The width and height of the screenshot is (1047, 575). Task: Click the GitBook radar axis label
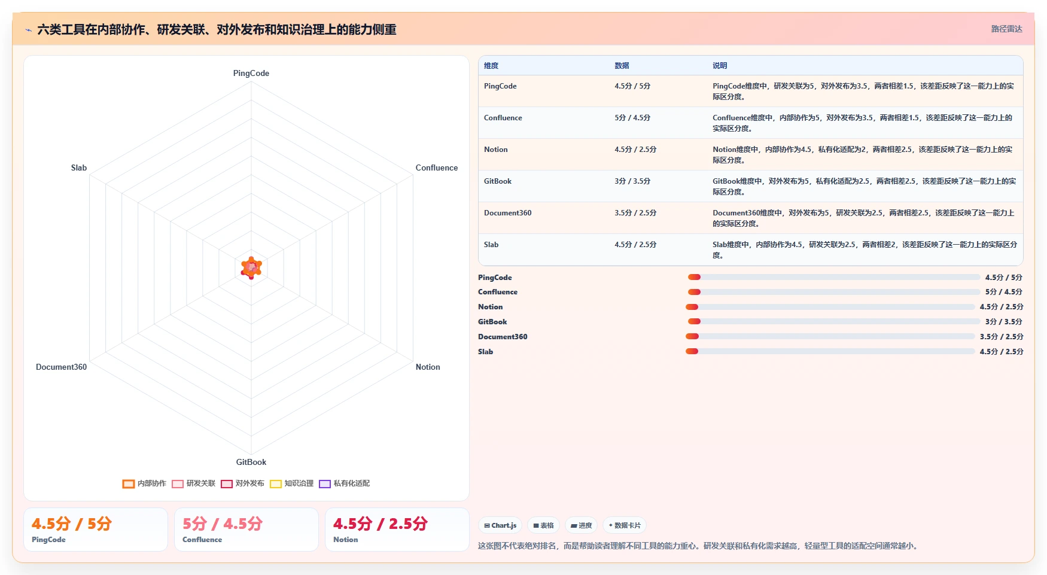(x=251, y=462)
